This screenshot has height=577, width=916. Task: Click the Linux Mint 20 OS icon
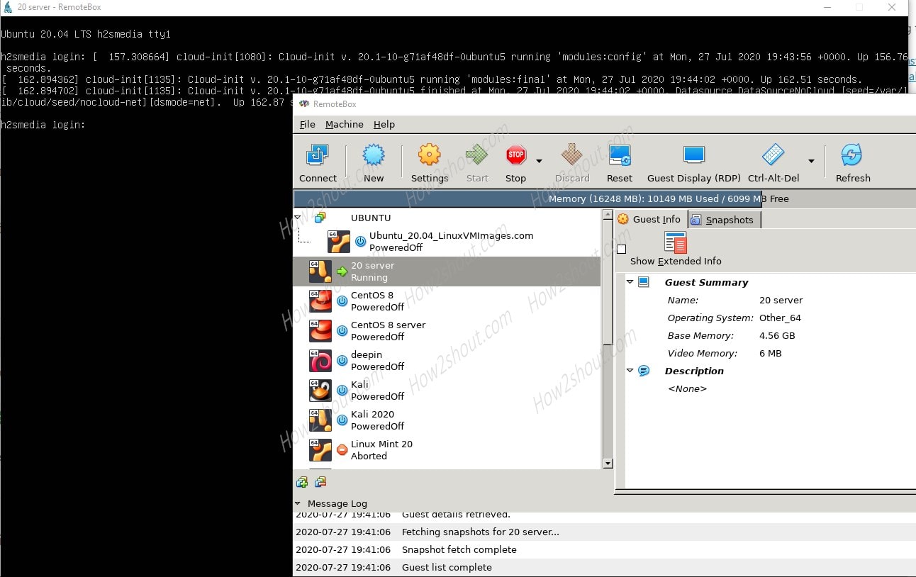click(x=320, y=450)
